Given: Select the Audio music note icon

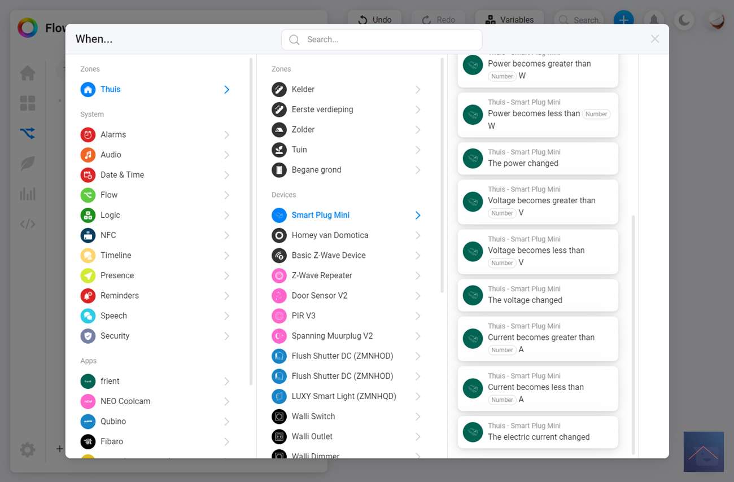Looking at the screenshot, I should pyautogui.click(x=88, y=155).
